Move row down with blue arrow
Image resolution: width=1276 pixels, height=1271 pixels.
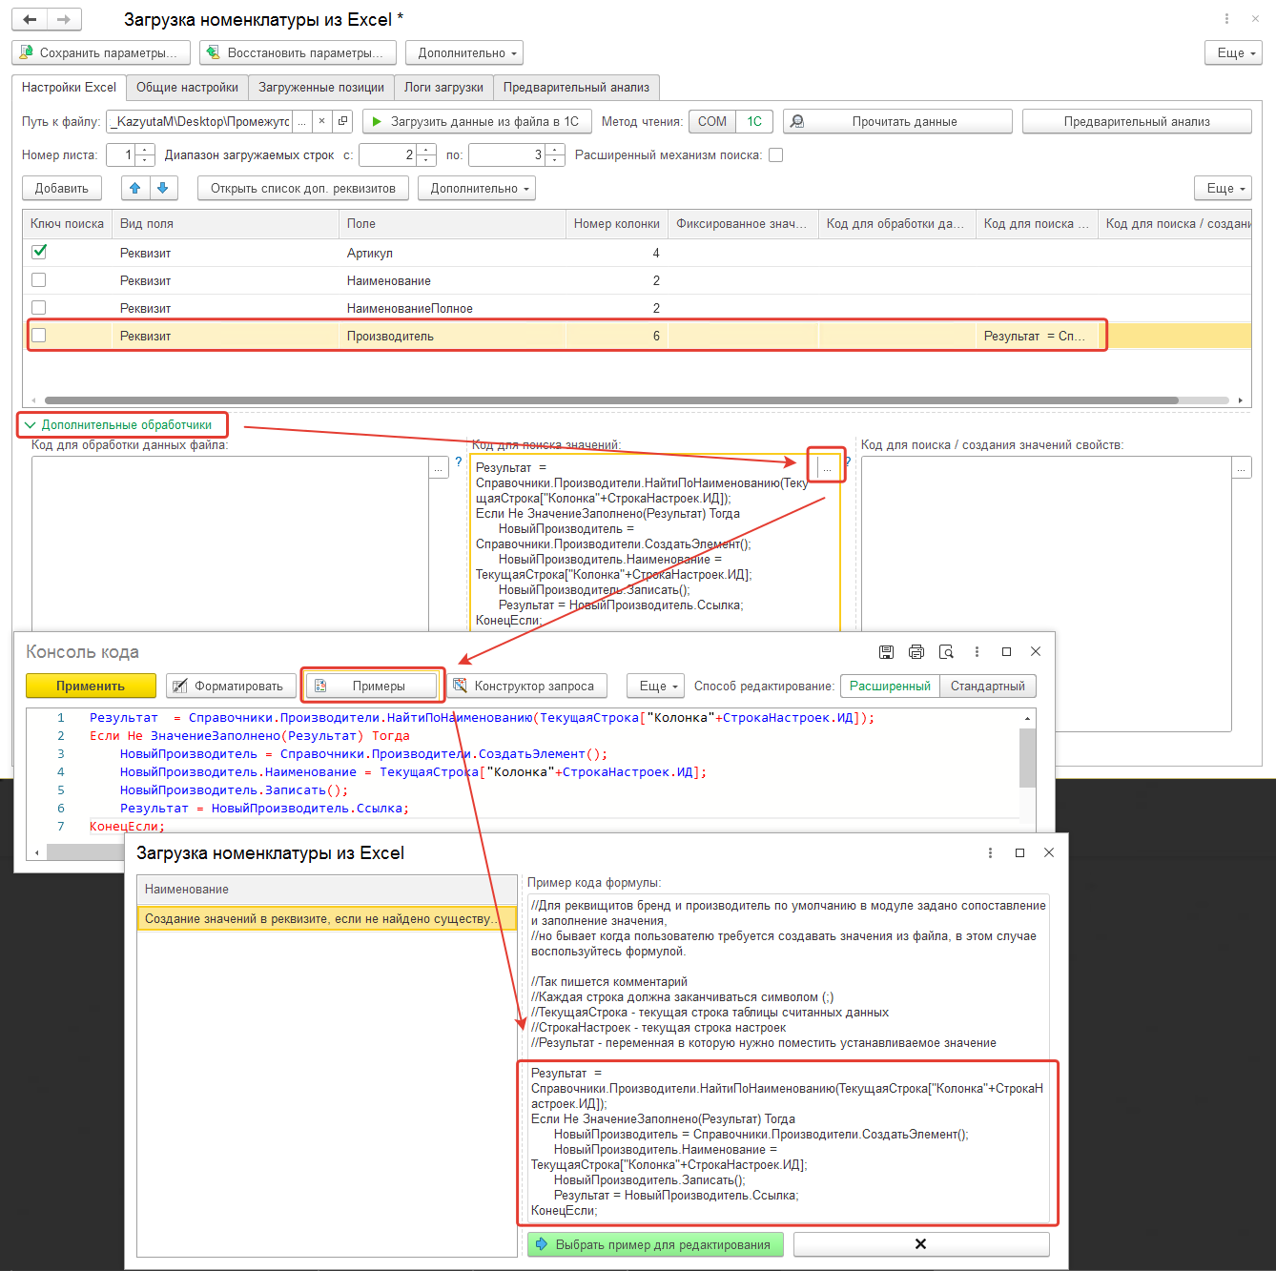163,188
